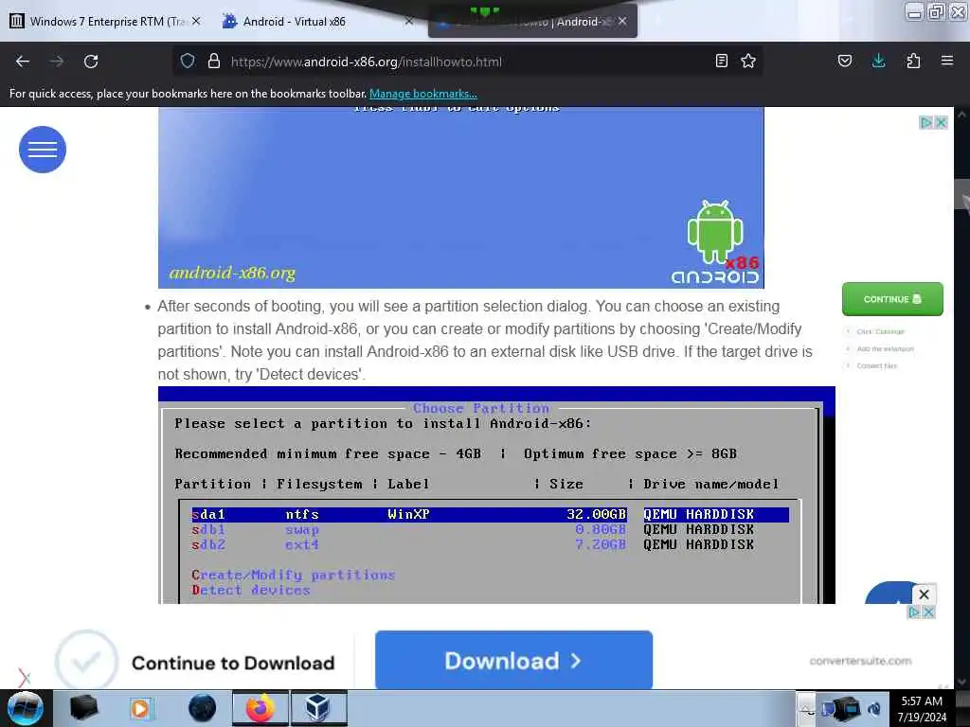Open the extensions puzzle icon
The height and width of the screenshot is (727, 970).
[x=913, y=62]
